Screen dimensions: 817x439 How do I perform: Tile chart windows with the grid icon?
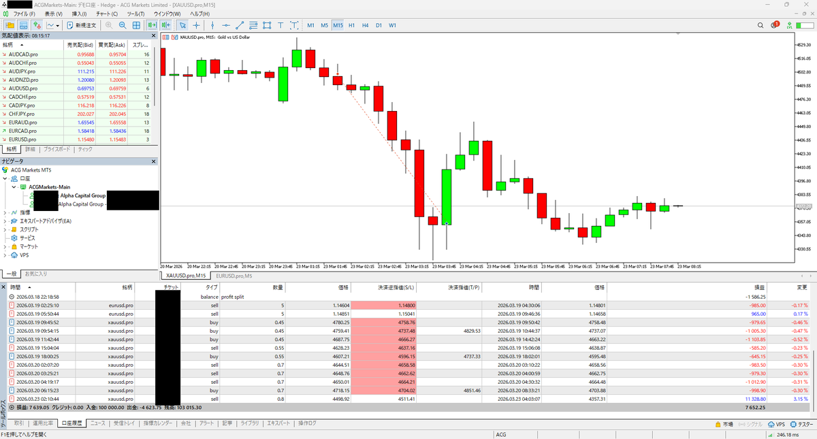tap(136, 26)
